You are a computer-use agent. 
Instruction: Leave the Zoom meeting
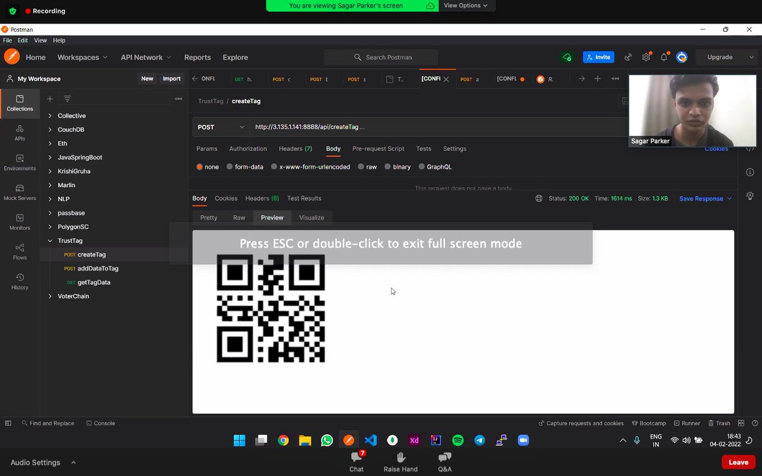[738, 462]
